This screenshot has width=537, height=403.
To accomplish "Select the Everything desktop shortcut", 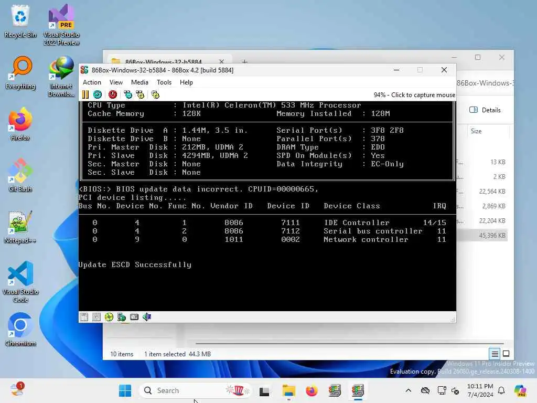I will [20, 73].
